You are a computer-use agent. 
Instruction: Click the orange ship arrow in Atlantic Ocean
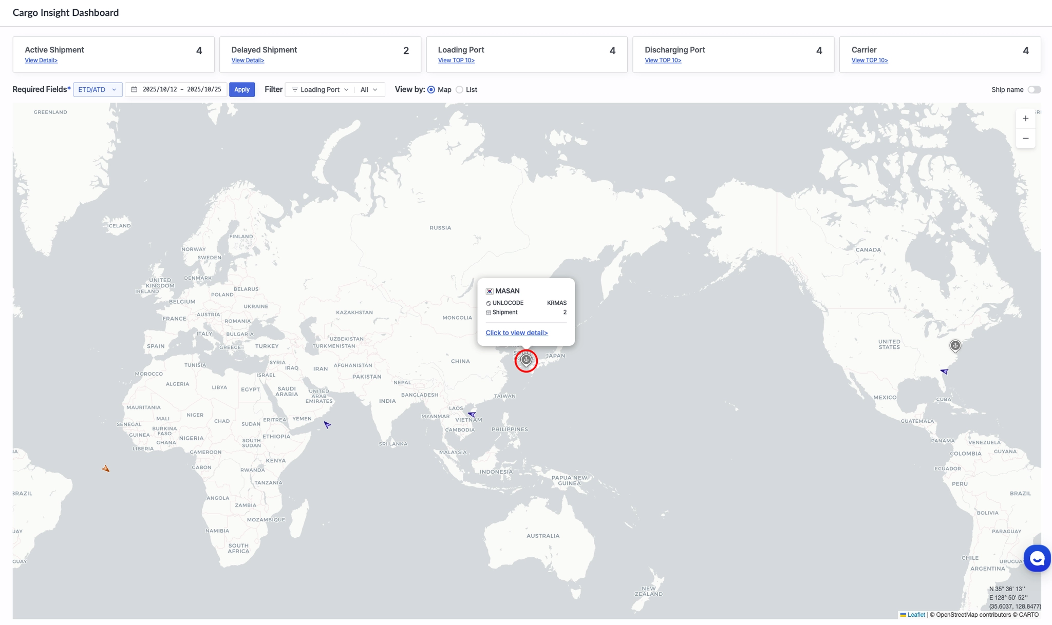(106, 468)
